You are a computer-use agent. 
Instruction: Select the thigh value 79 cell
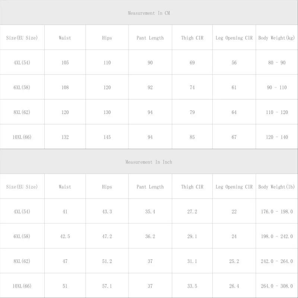pyautogui.click(x=192, y=112)
